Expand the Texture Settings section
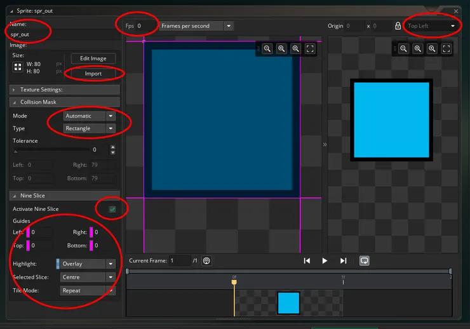The image size is (470, 329). [65, 90]
